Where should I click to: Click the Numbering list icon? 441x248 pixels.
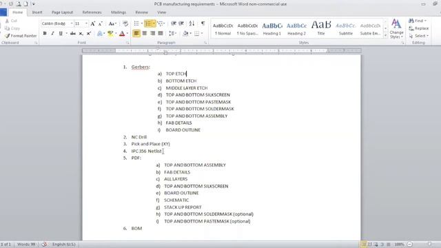point(148,23)
